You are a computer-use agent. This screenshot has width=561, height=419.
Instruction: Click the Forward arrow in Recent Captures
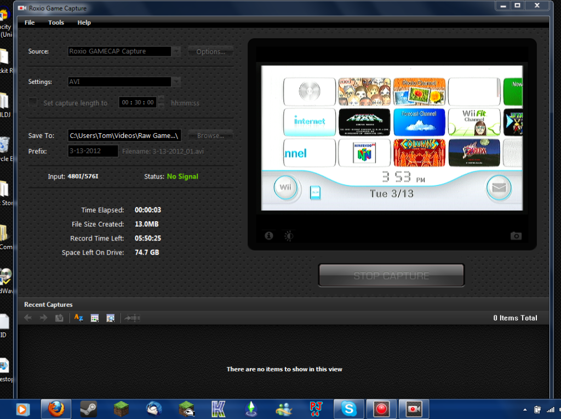43,318
